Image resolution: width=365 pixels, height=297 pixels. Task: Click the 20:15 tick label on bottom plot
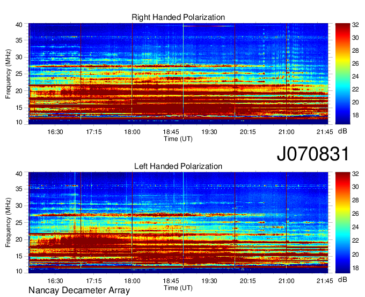247,281
